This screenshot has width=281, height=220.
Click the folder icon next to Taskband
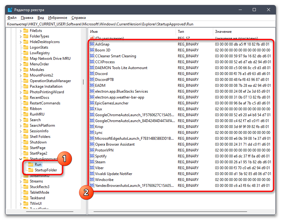click(26, 198)
